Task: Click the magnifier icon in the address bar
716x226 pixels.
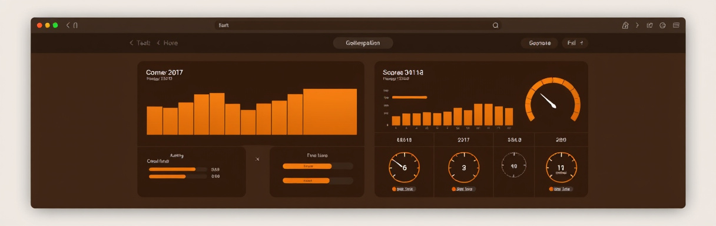Action: click(495, 25)
